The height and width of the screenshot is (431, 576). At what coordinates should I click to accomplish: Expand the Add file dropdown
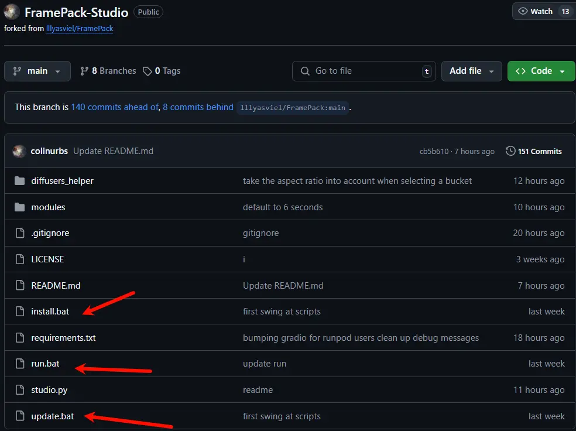click(471, 70)
